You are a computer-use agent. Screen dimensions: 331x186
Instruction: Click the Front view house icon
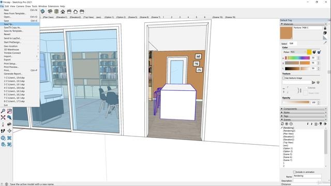click(x=63, y=11)
